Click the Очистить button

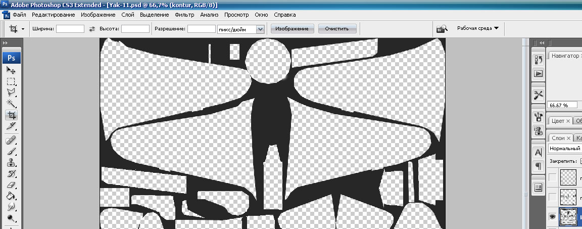[x=337, y=29]
